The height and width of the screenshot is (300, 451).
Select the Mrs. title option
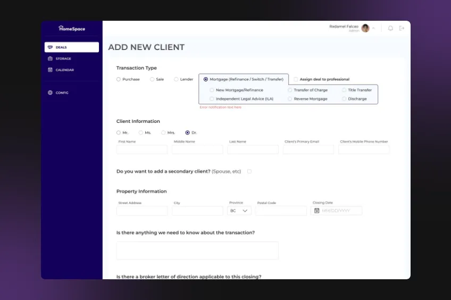click(163, 132)
